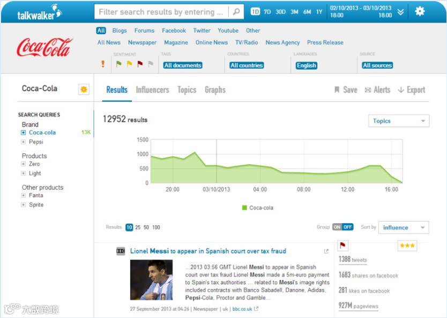Select the 6M time range
The width and height of the screenshot is (447, 318).
coord(307,12)
